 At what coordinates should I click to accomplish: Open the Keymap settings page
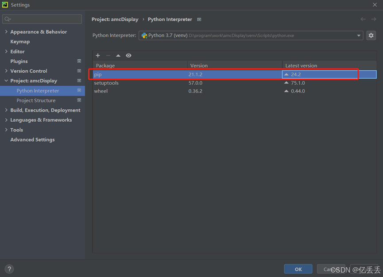pyautogui.click(x=20, y=42)
